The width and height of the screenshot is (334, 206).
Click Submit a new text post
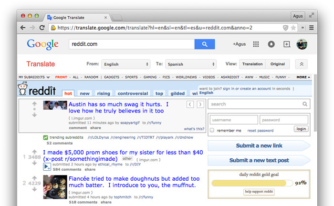pos(259,160)
